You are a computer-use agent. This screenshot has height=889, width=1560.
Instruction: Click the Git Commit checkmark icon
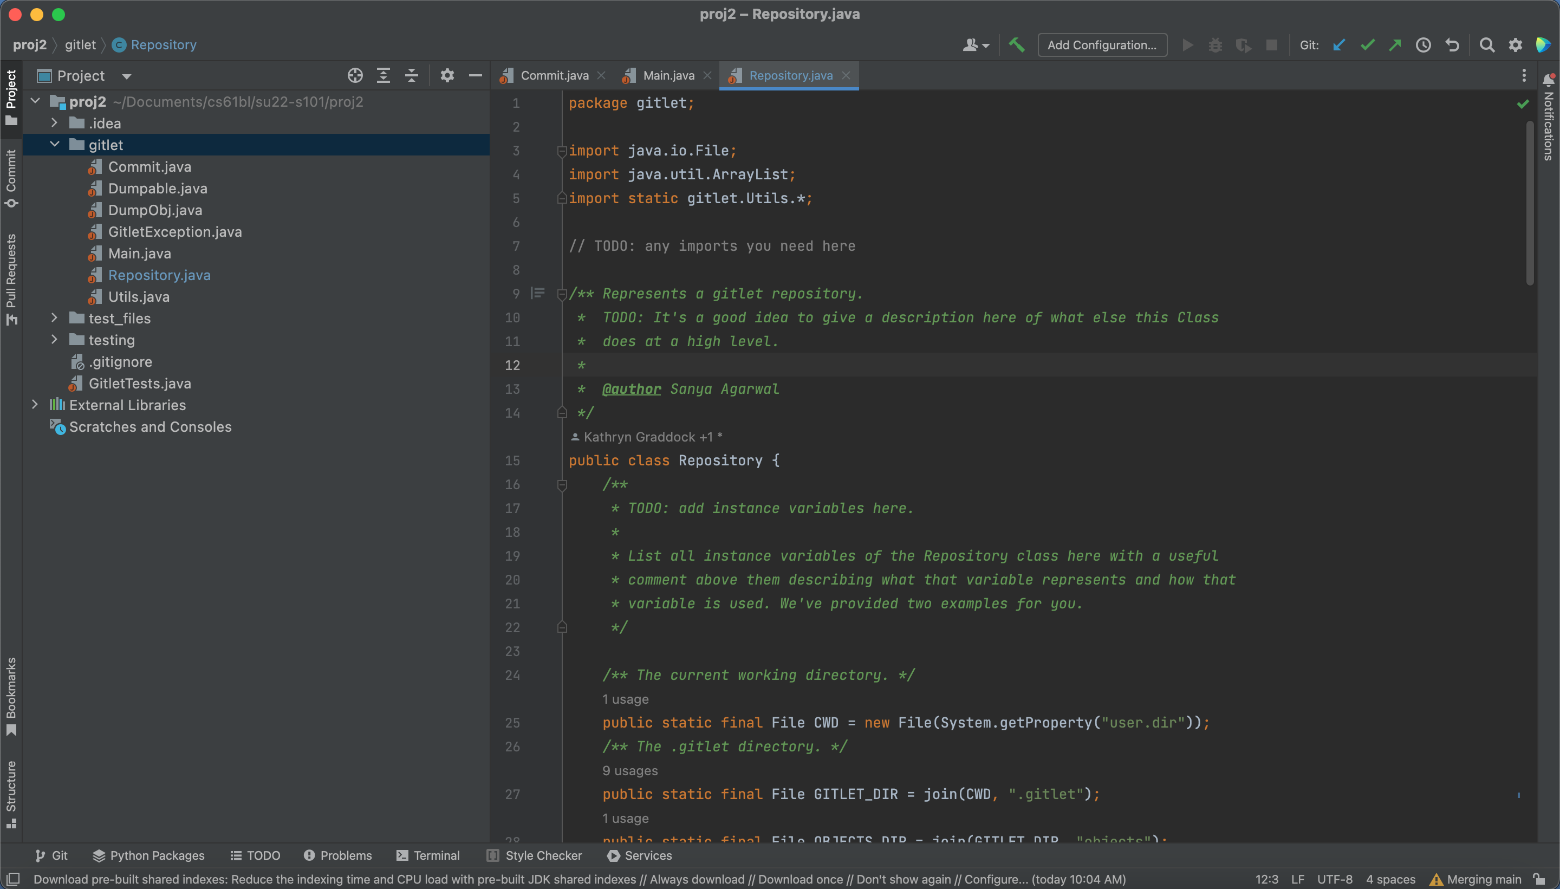point(1367,44)
